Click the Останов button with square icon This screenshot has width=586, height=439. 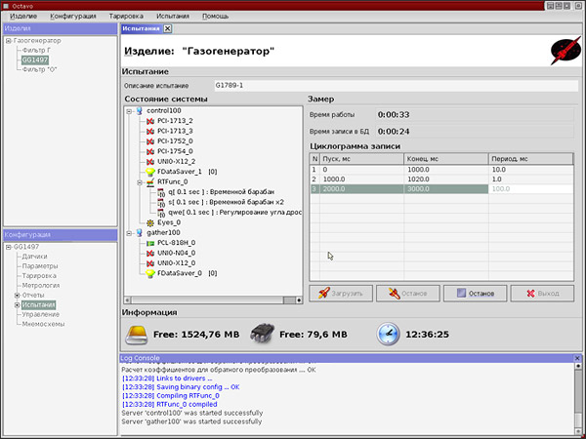click(x=475, y=294)
